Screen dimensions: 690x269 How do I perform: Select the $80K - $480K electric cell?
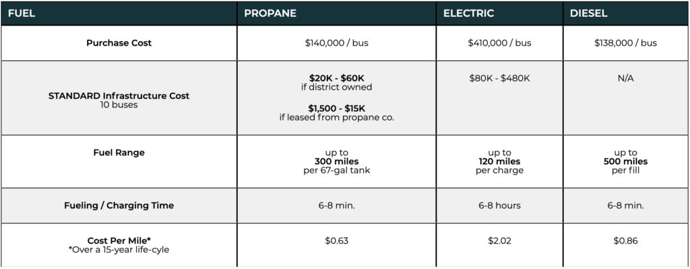(x=499, y=78)
